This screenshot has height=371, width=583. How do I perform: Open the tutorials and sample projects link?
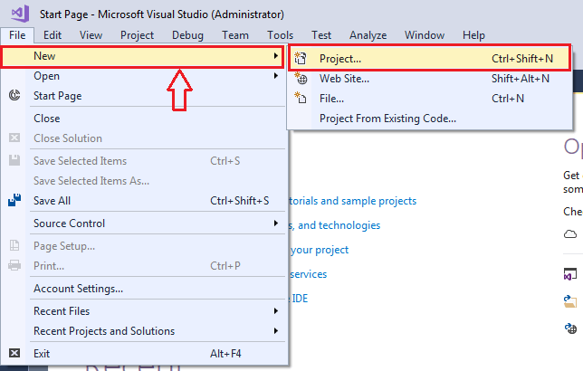(353, 201)
